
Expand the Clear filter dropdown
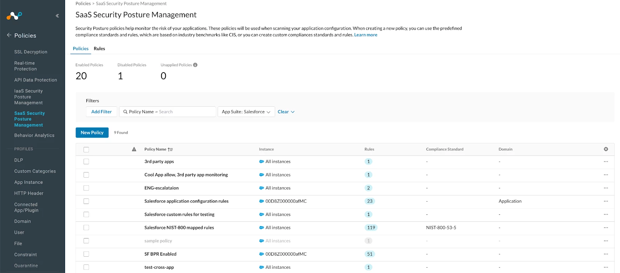286,112
